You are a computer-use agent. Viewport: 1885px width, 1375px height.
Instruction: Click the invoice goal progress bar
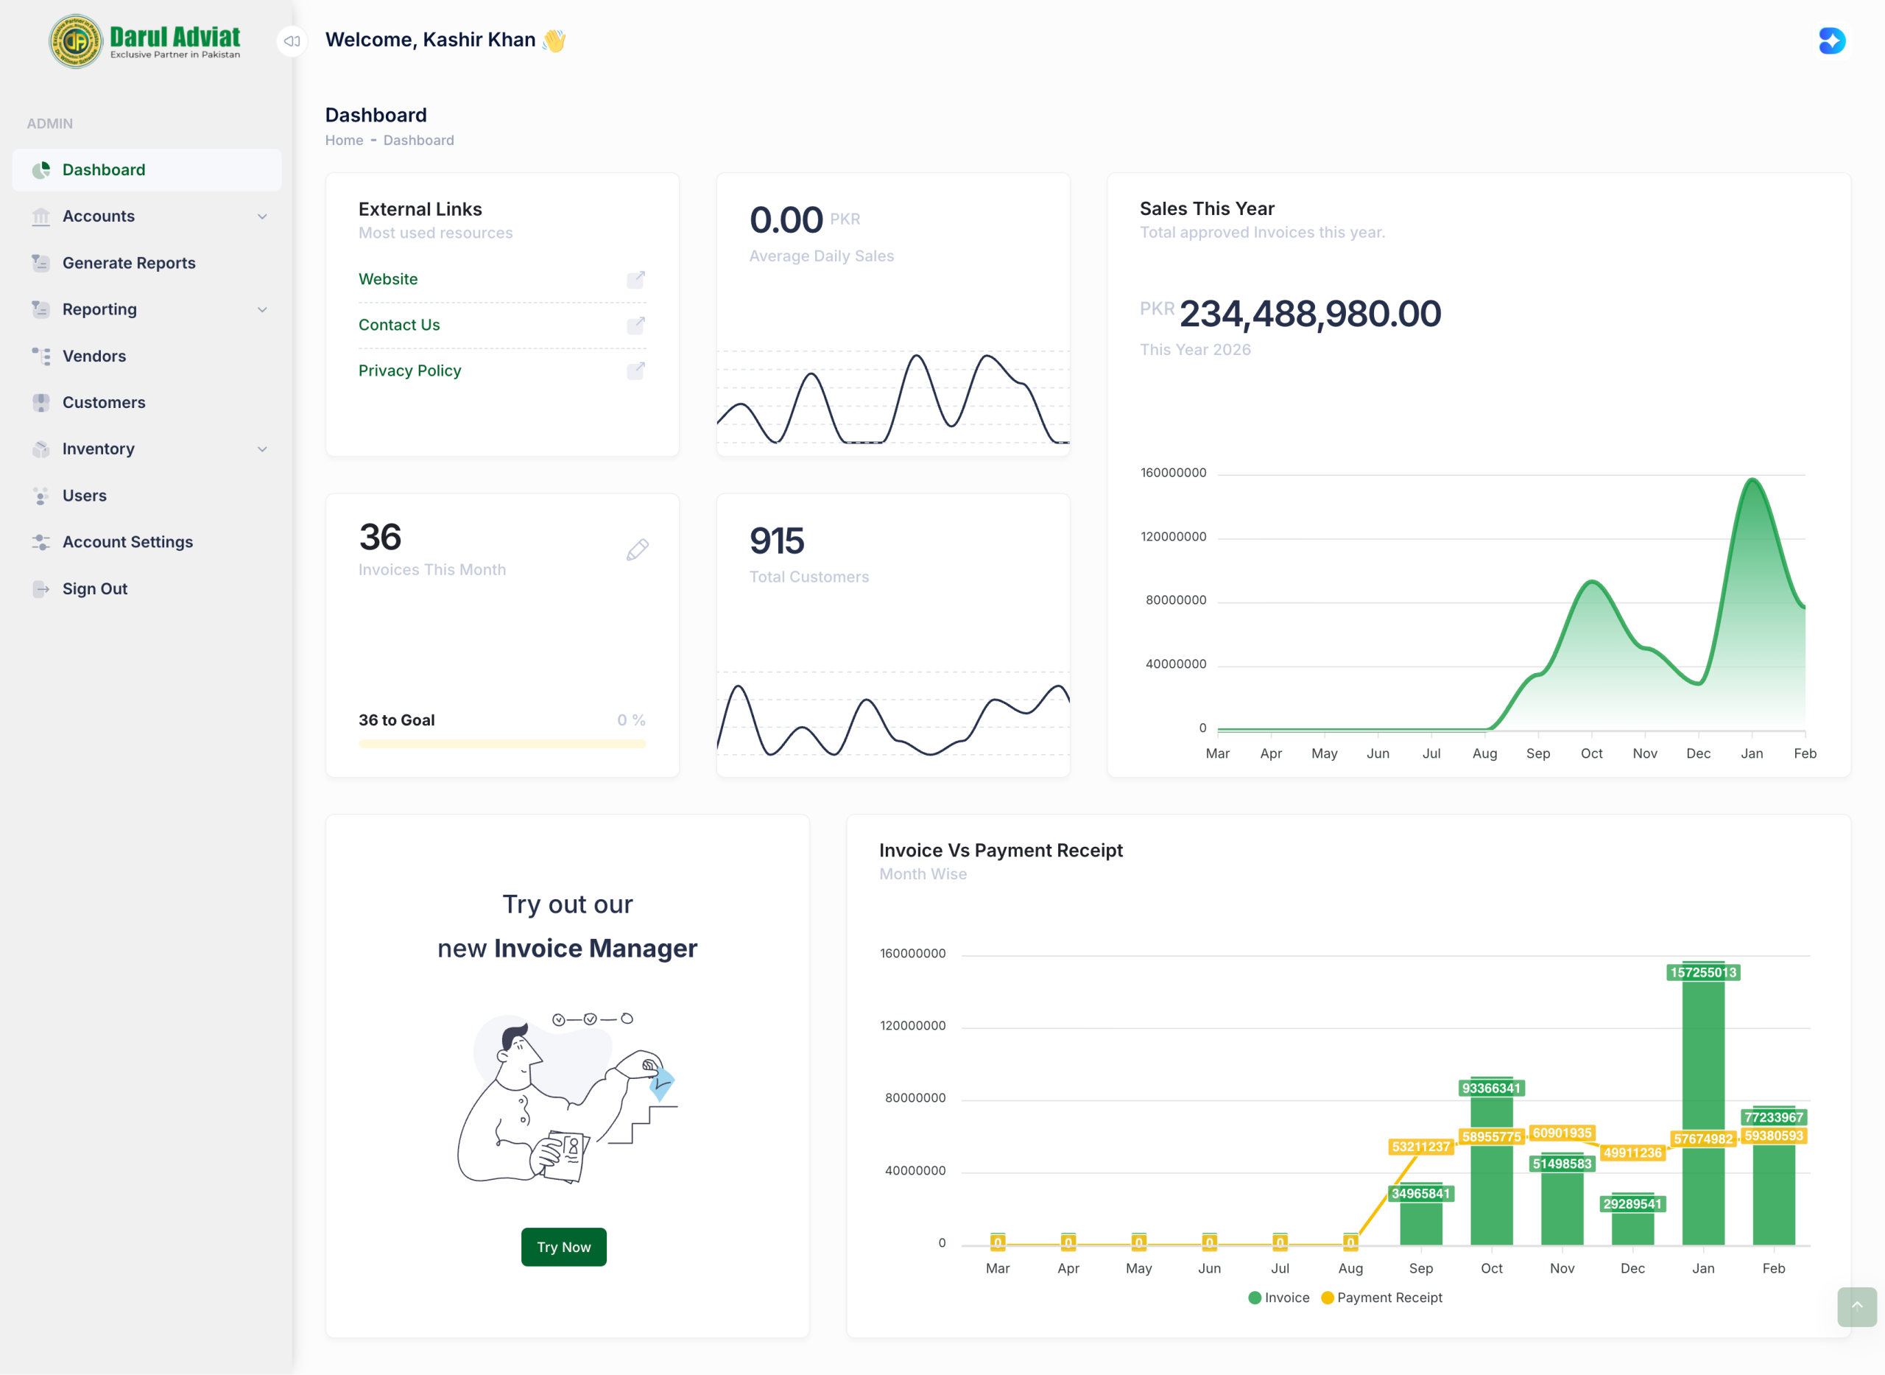pyautogui.click(x=502, y=743)
